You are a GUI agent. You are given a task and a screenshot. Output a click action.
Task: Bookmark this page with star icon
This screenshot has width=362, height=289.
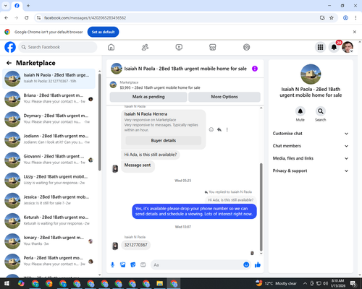click(332, 18)
